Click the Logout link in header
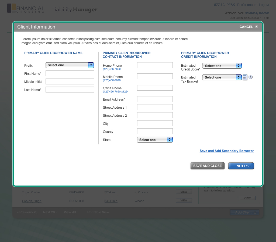 [x=264, y=5]
